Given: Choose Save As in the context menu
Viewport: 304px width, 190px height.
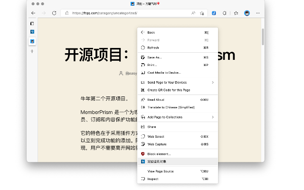Looking at the screenshot, I should point(155,57).
